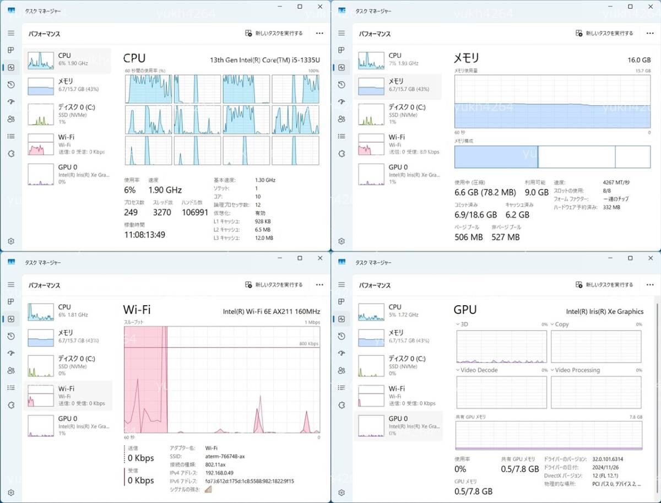Open Users icon in the GPU window sidebar
The height and width of the screenshot is (503, 661).
341,370
